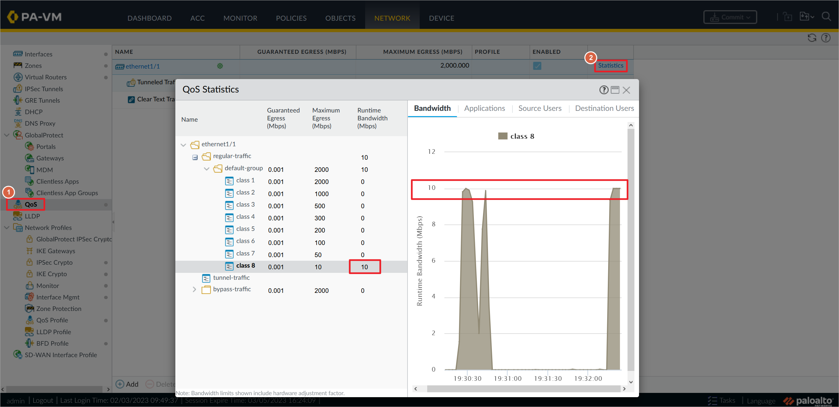Open LLDP in sidebar
Screen dimensions: 839x407
click(32, 216)
